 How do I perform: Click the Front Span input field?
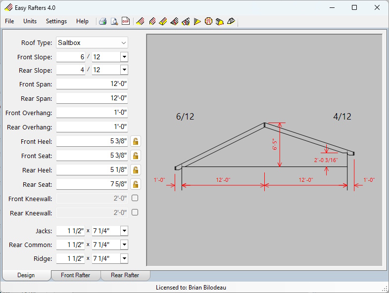[x=92, y=84]
